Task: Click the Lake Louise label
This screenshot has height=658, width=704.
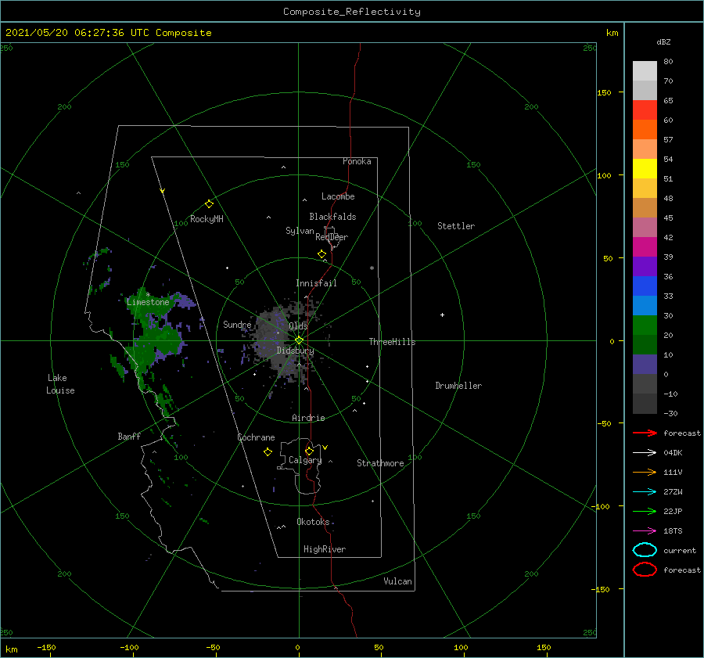Action: (x=60, y=384)
